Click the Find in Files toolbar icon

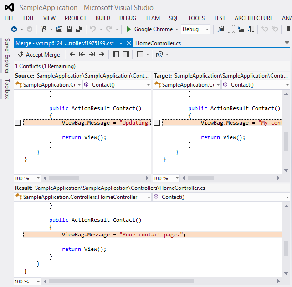coord(220,29)
